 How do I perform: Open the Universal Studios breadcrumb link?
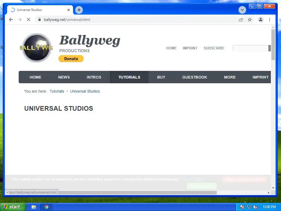[x=85, y=91]
